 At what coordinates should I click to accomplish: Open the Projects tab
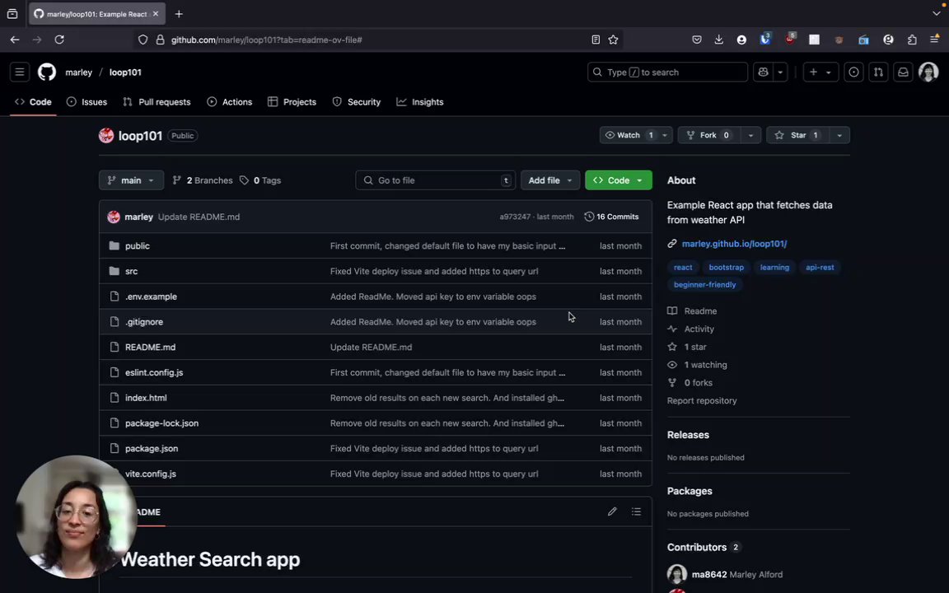292,101
